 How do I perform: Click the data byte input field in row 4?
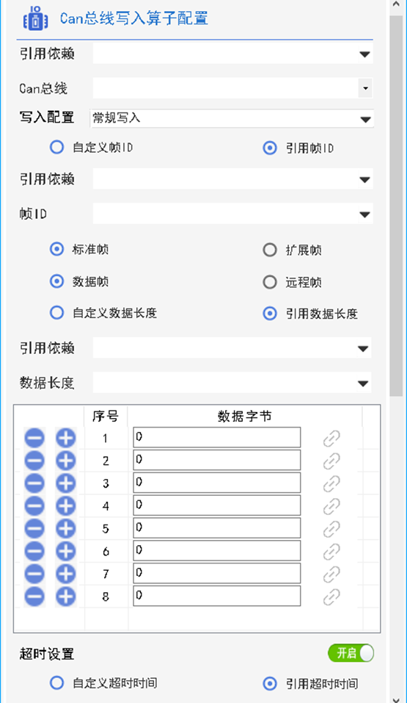217,505
